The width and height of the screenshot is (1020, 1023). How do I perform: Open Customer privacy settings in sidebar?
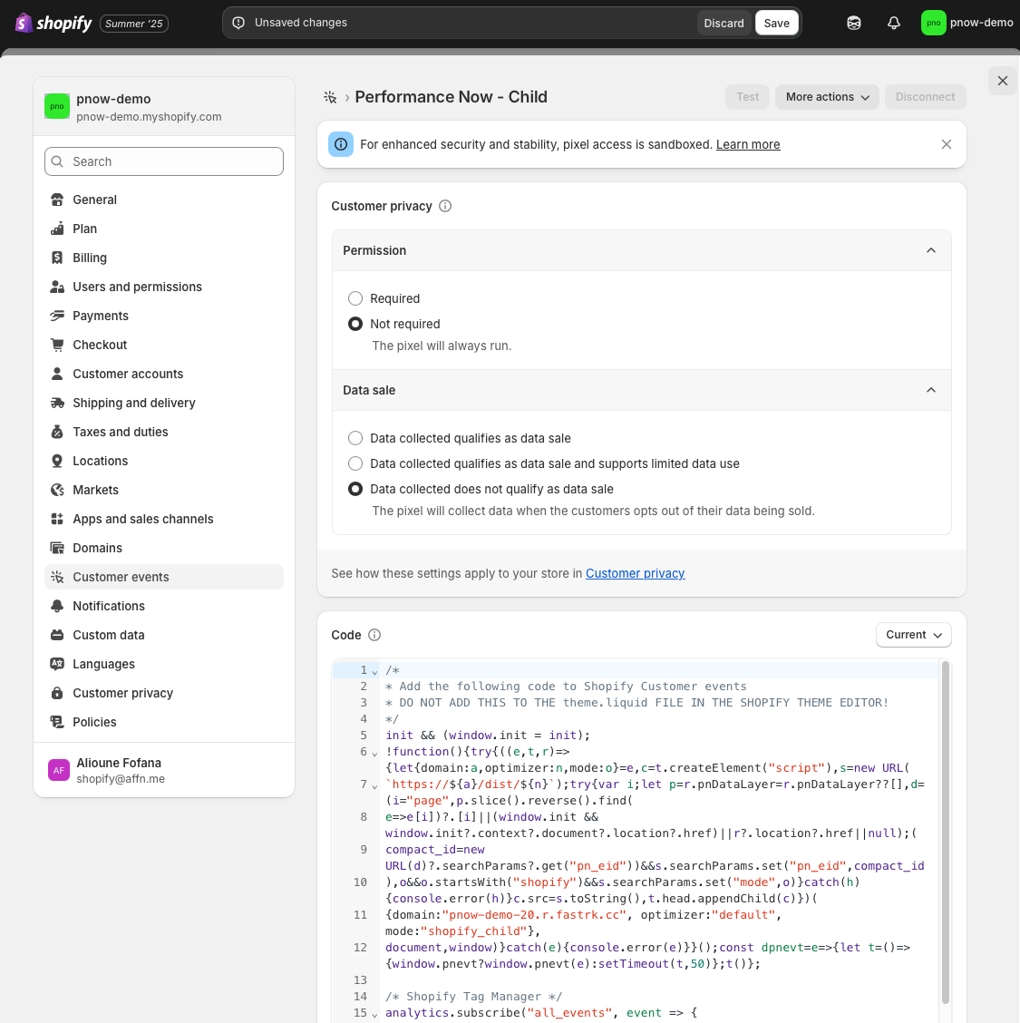[164, 694]
